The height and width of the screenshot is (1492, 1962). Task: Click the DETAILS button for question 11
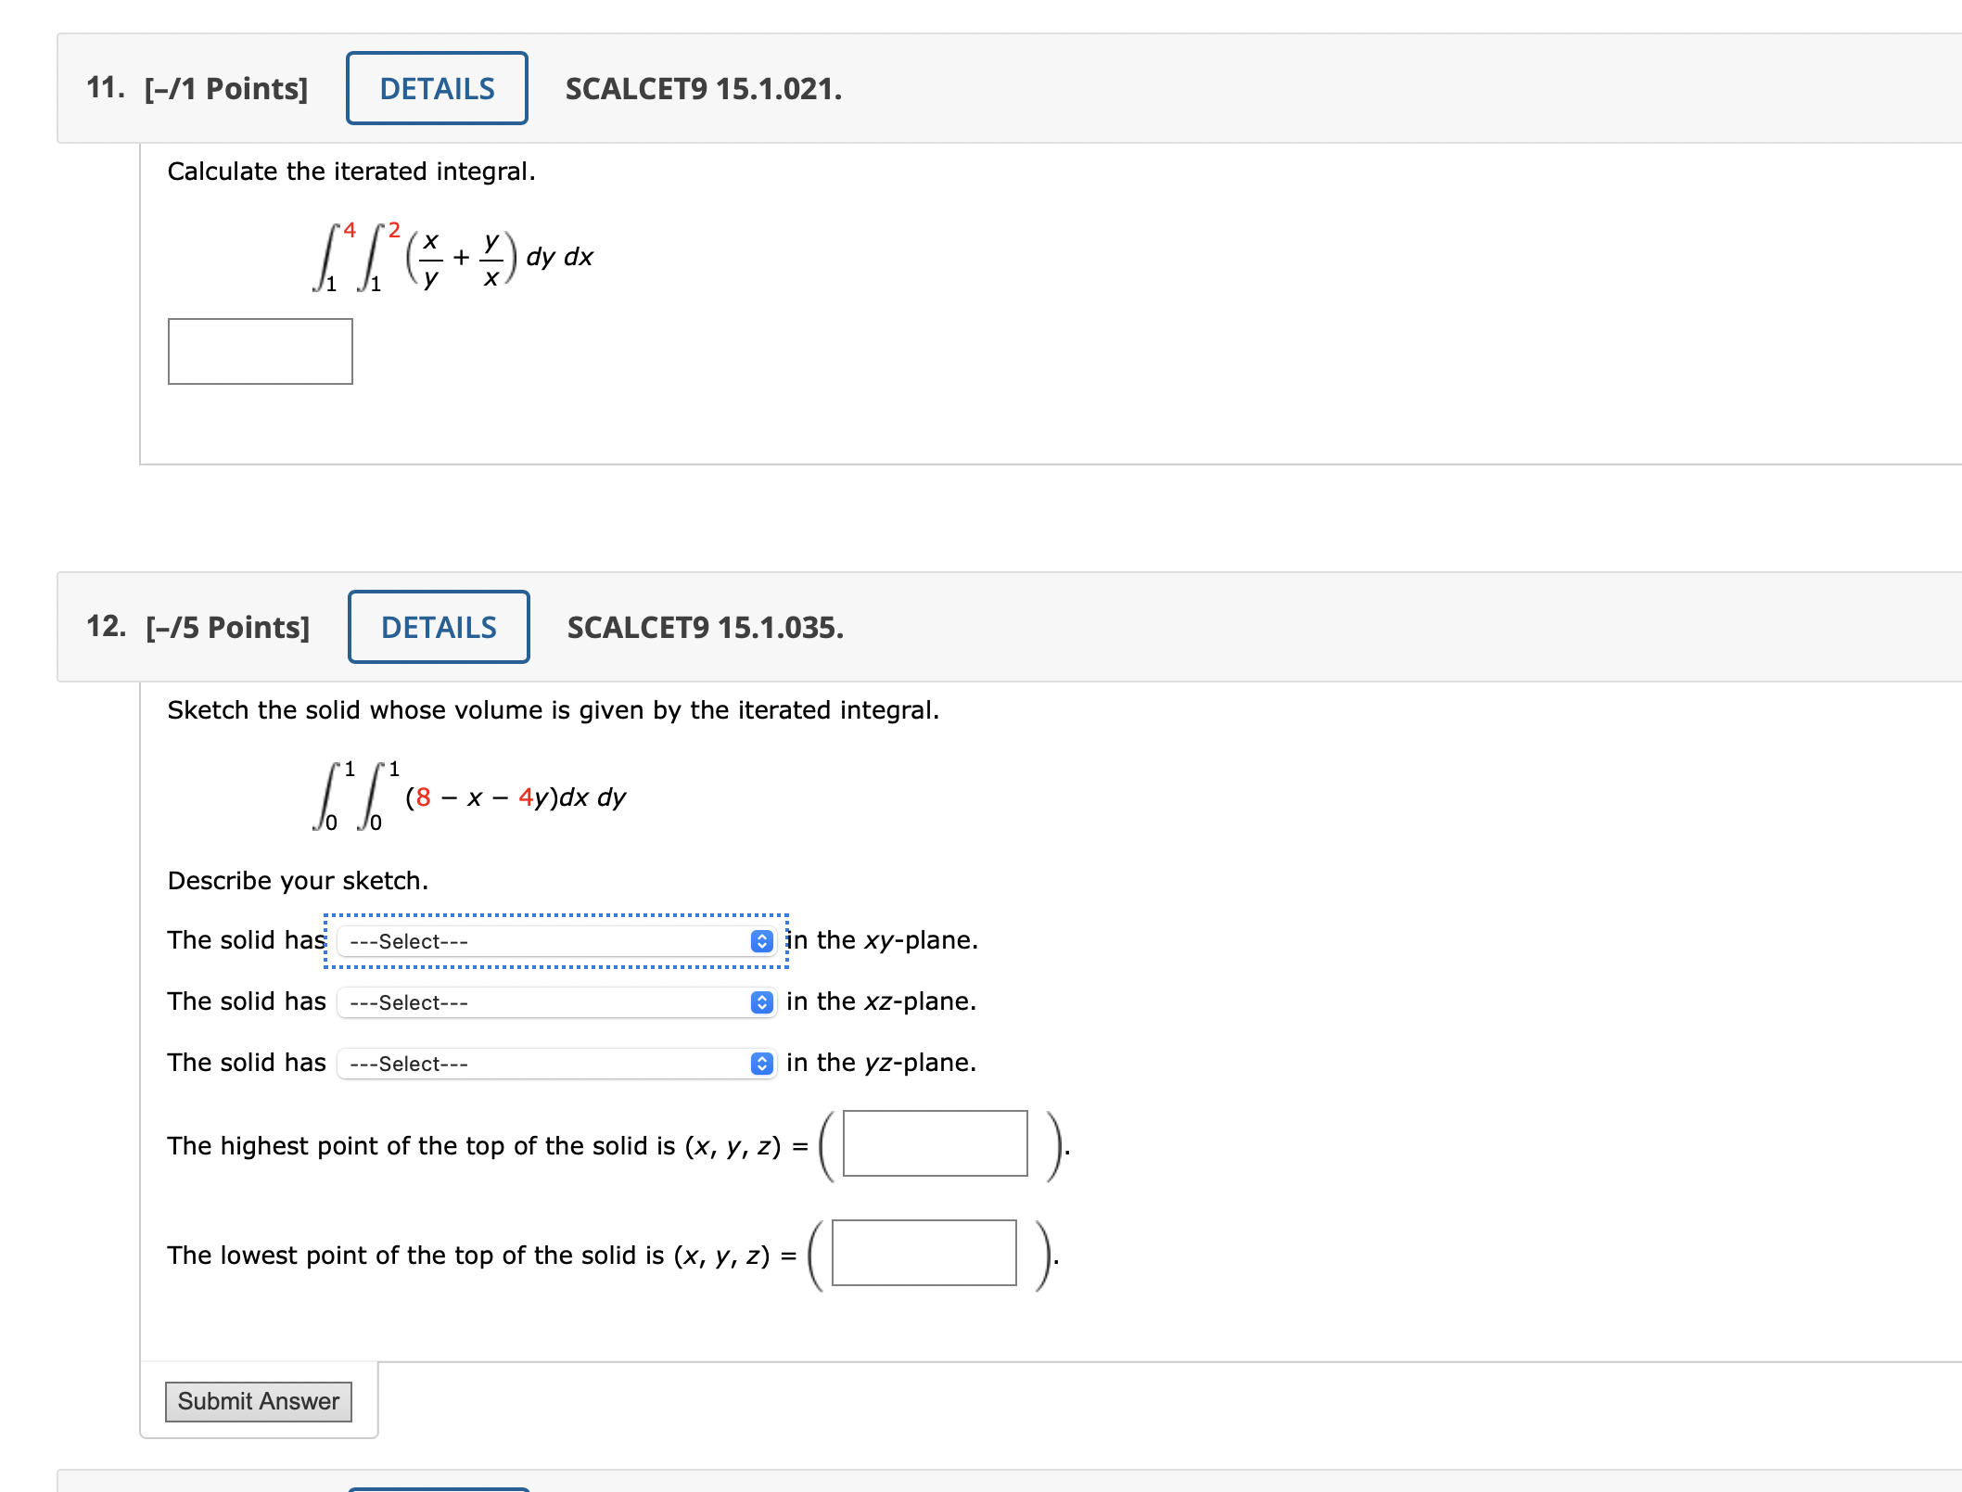pyautogui.click(x=436, y=88)
